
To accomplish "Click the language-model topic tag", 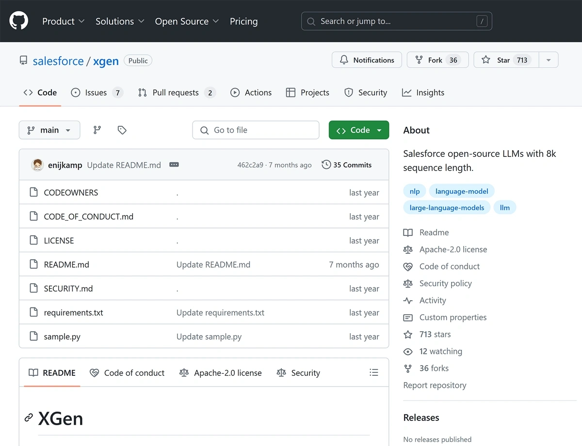I will click(x=462, y=191).
